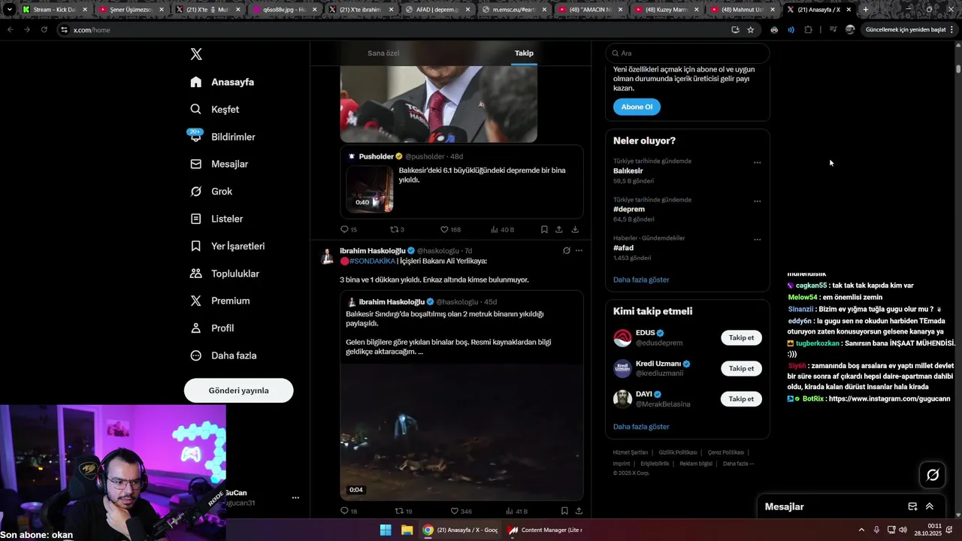Open options for Balıkesir trend
This screenshot has height=541, width=962.
(x=757, y=162)
